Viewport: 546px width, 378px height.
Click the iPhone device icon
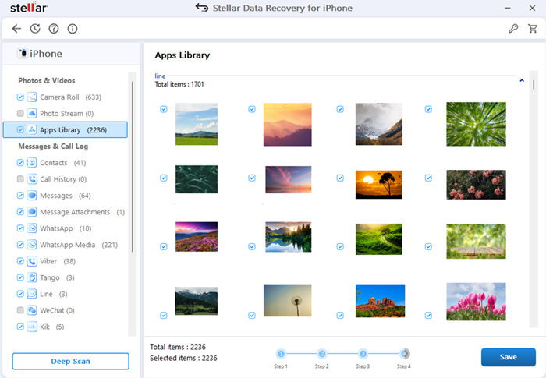[23, 53]
